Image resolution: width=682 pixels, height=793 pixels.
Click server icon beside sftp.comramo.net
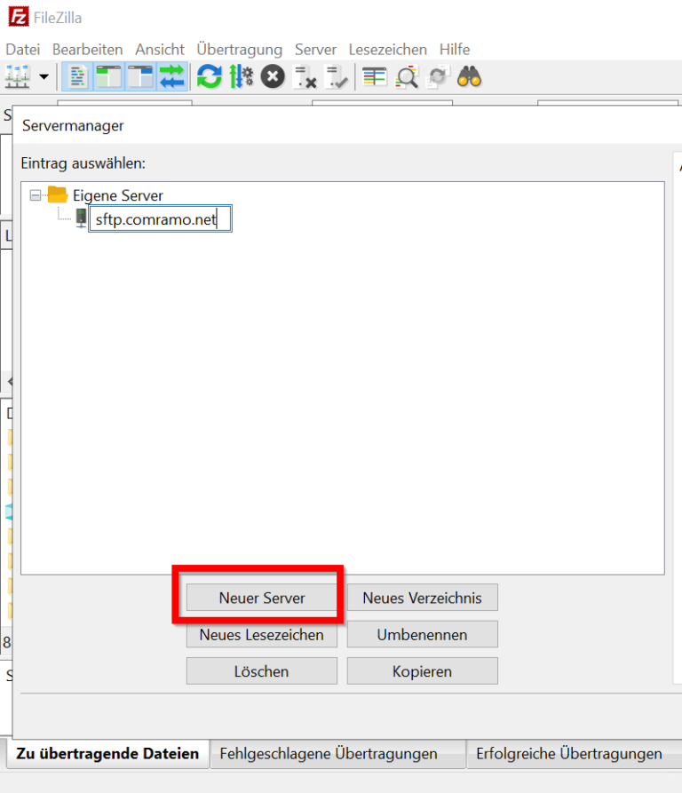point(81,218)
